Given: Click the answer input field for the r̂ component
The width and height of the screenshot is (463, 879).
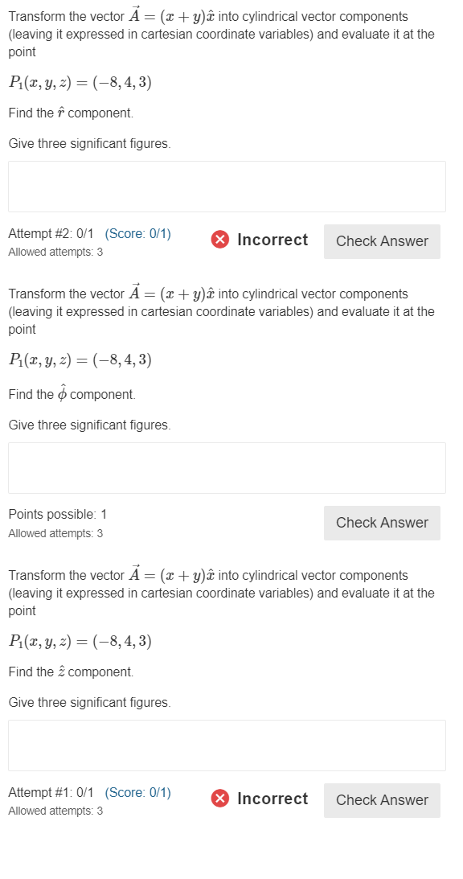Looking at the screenshot, I should click(x=227, y=186).
